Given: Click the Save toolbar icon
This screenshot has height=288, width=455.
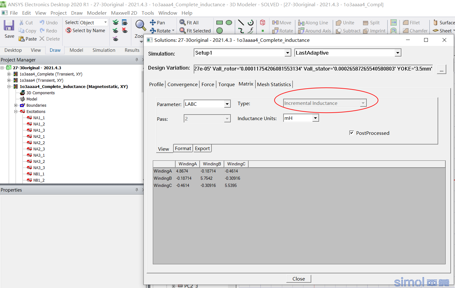Looking at the screenshot, I should coord(9,26).
